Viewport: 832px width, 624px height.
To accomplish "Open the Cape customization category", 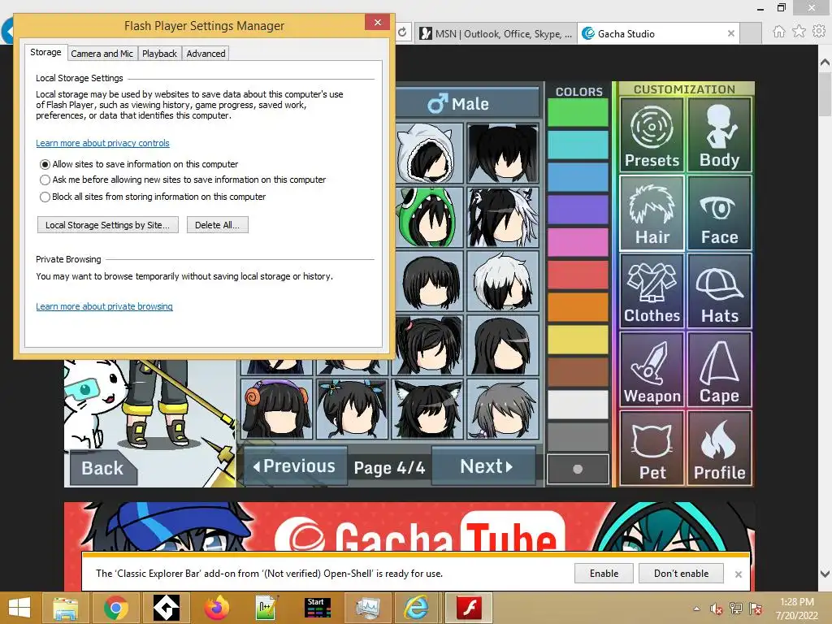I will 719,370.
